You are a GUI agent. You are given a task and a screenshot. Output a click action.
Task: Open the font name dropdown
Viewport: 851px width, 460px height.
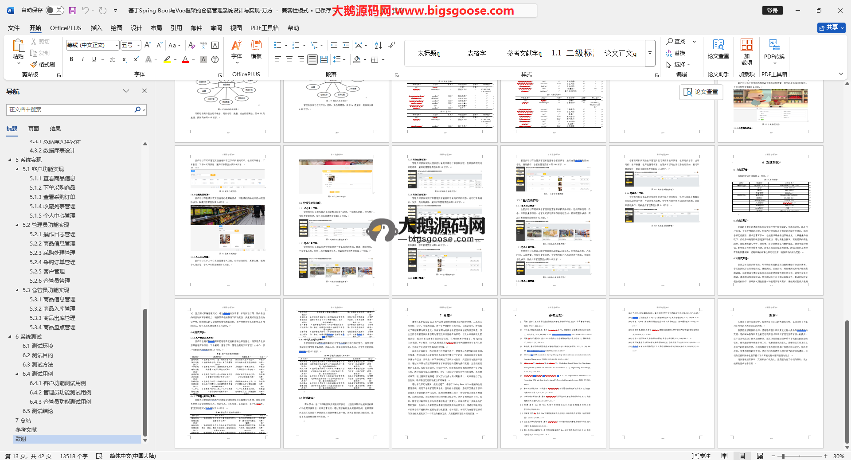(x=117, y=45)
